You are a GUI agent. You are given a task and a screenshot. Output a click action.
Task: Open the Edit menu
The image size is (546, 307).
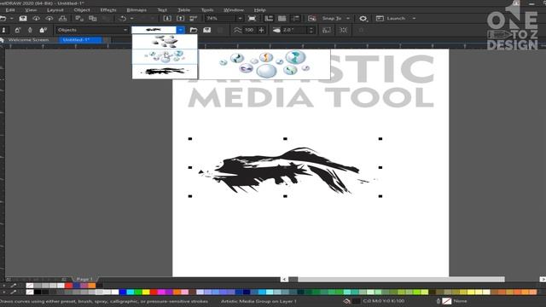click(10, 9)
